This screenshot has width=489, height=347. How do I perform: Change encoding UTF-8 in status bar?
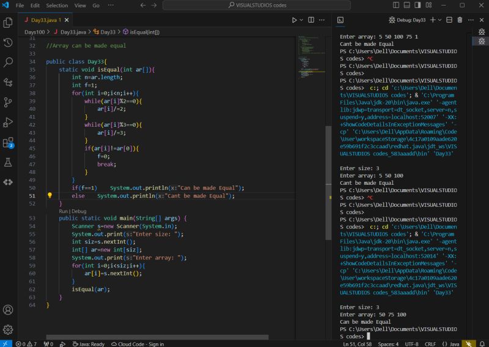pos(411,344)
